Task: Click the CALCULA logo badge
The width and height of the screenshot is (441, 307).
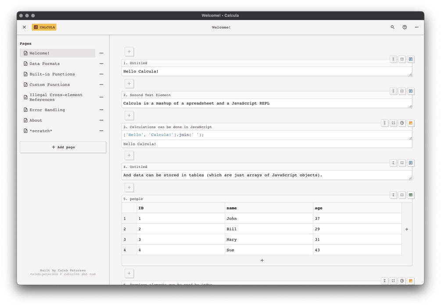Action: pos(44,27)
